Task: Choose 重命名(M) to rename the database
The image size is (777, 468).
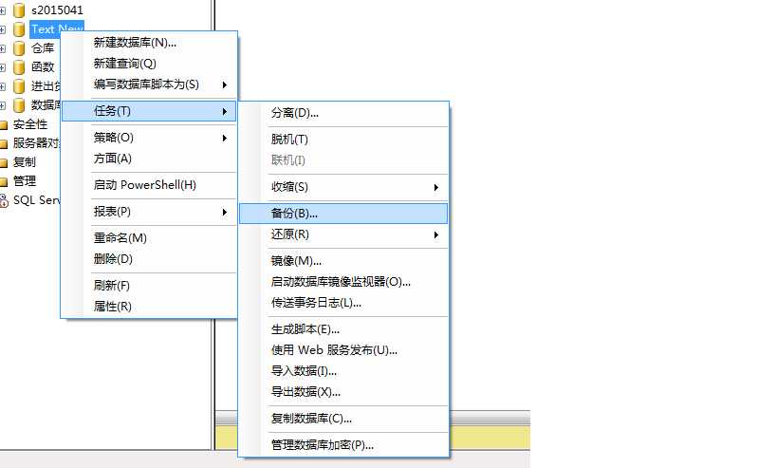Action: point(149,238)
